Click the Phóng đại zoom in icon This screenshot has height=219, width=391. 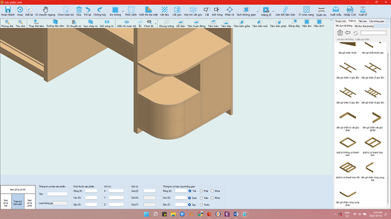7,22
